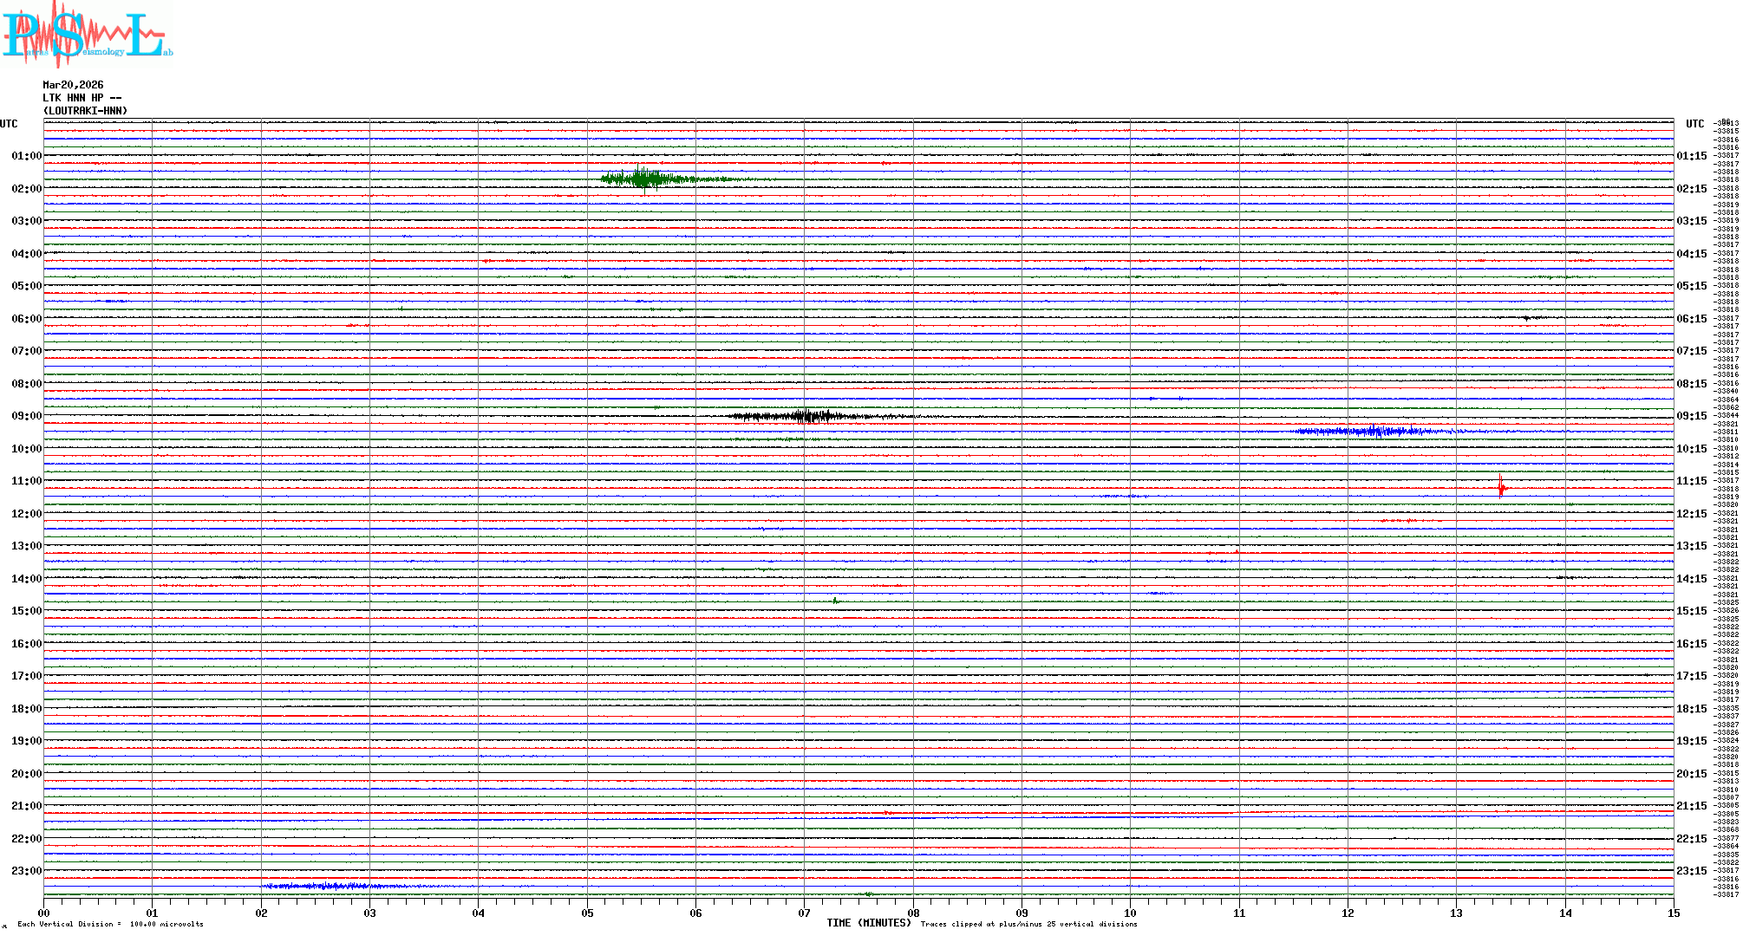This screenshot has width=1743, height=936.
Task: Click the 21:15 time label on the right
Action: pos(1691,806)
